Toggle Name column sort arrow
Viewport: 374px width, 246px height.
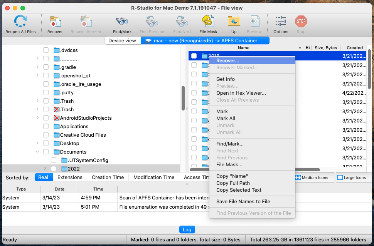pyautogui.click(x=300, y=48)
